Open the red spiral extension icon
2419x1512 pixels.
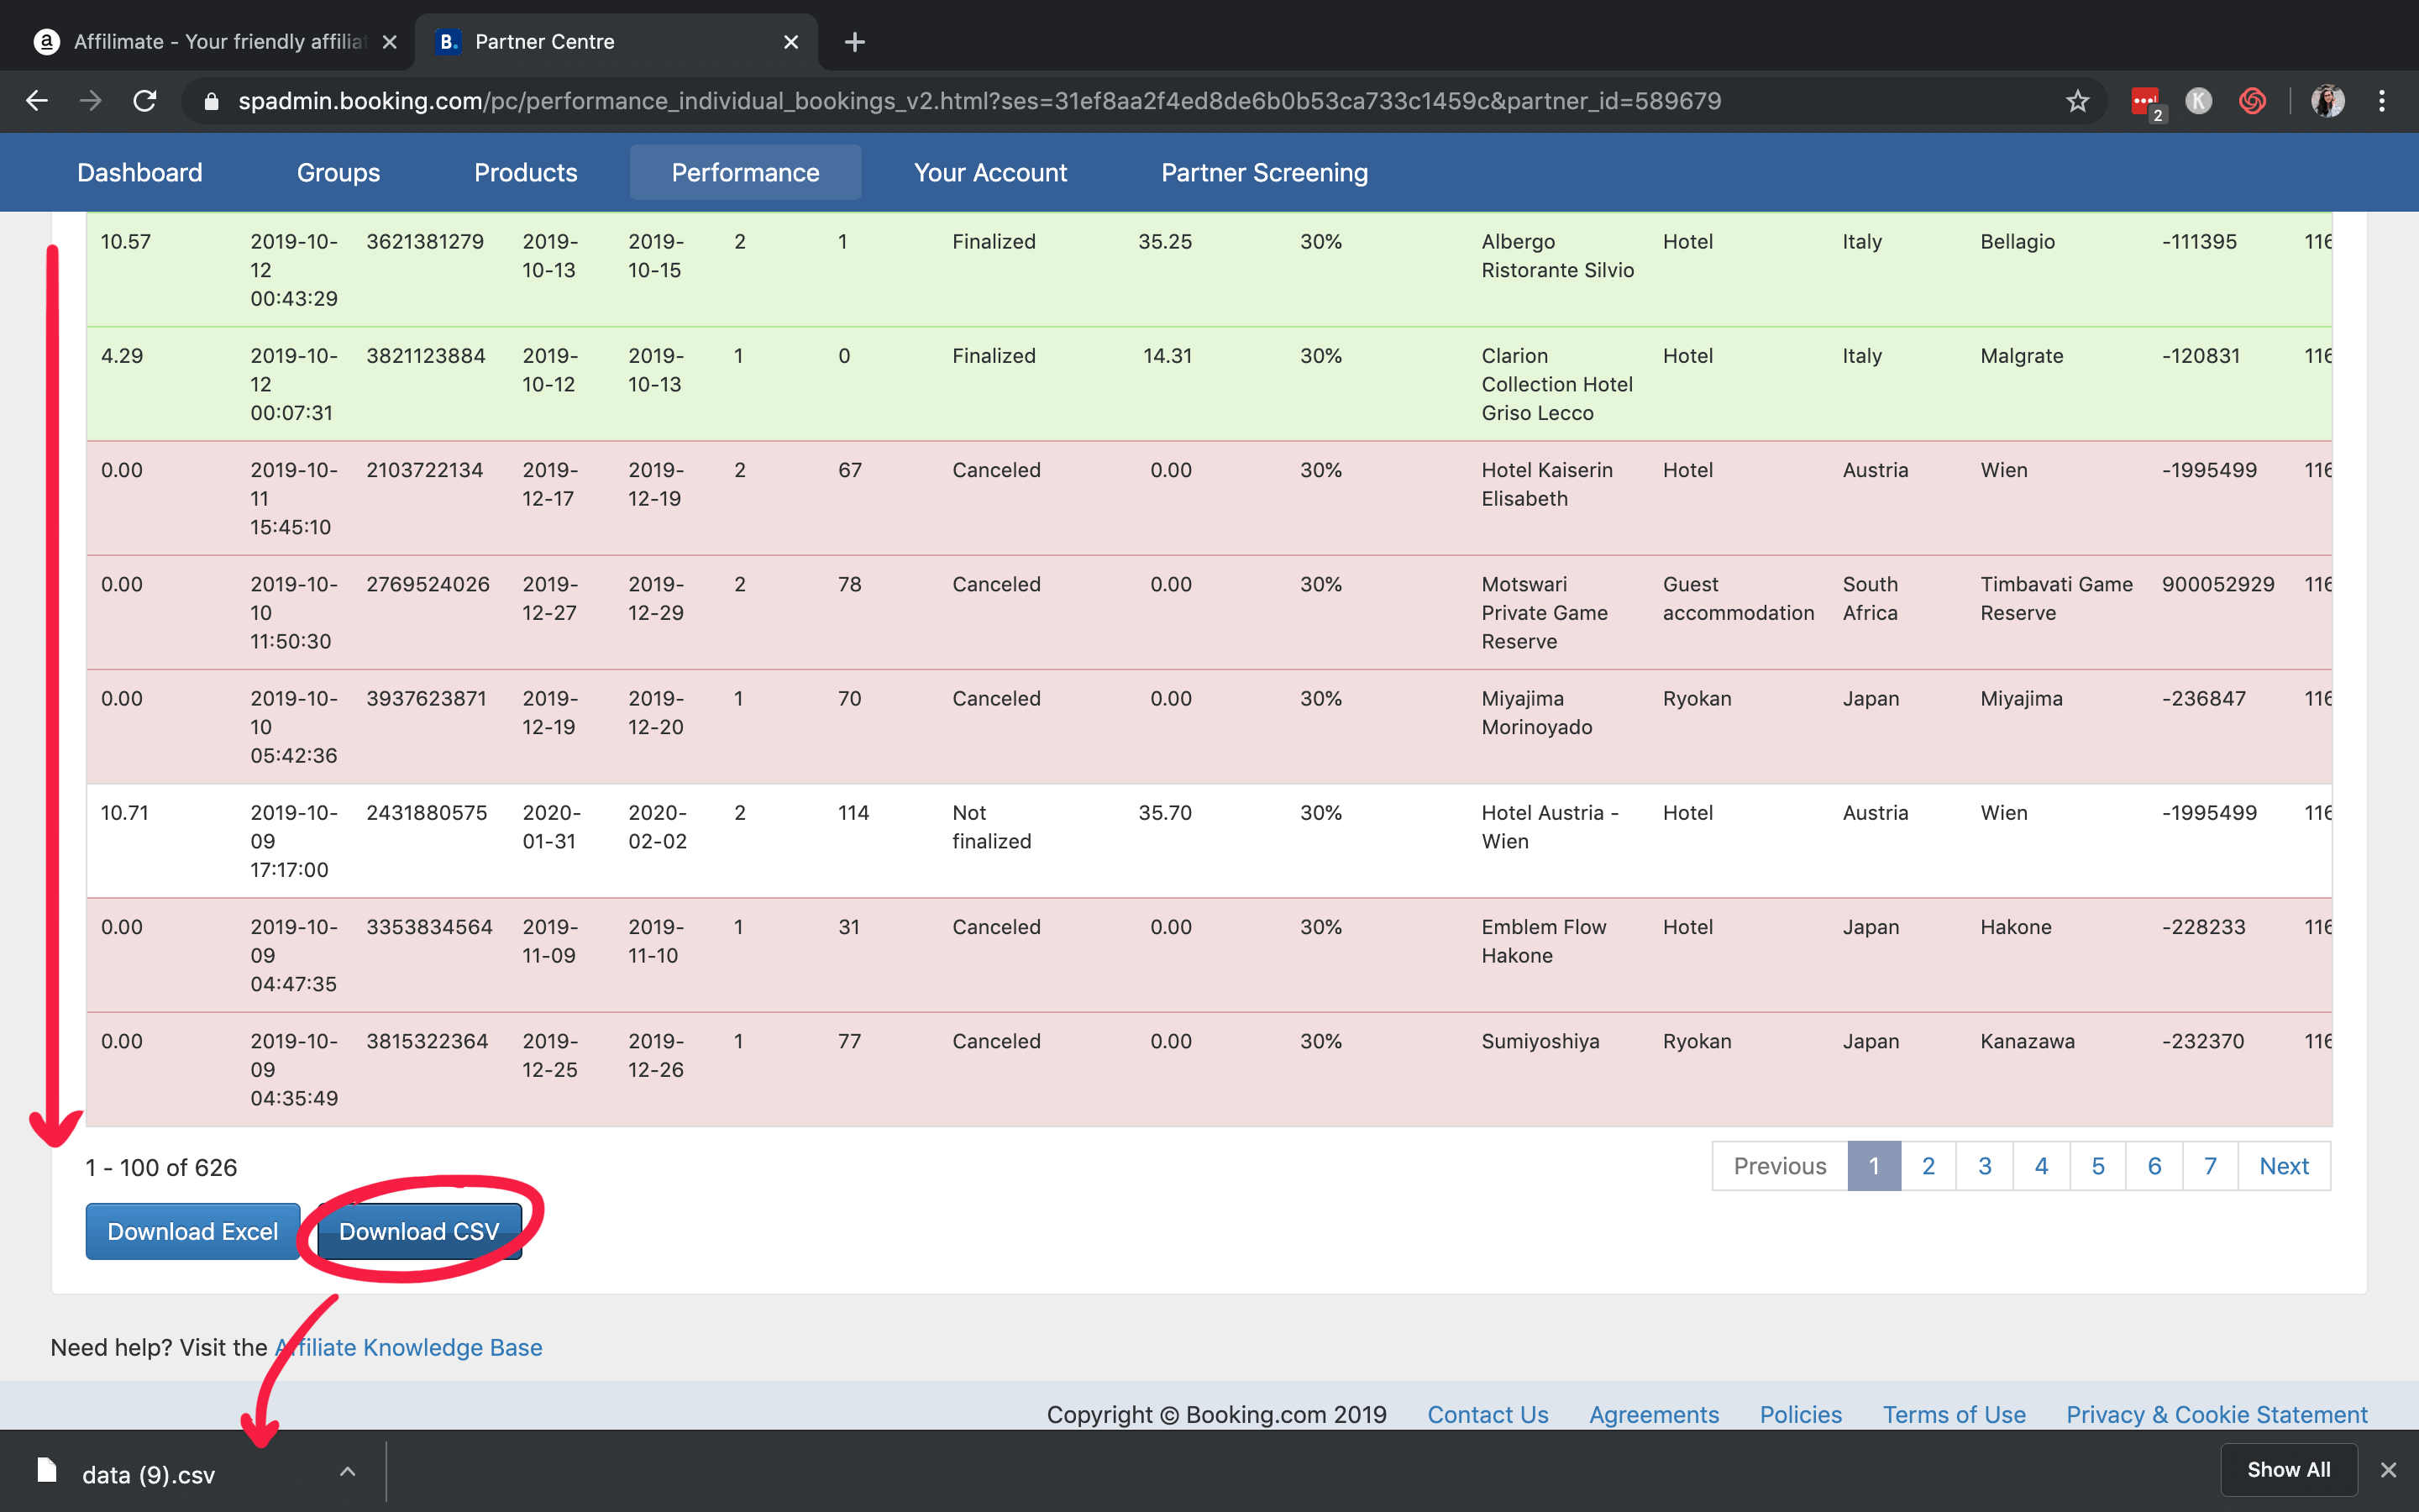point(2252,101)
